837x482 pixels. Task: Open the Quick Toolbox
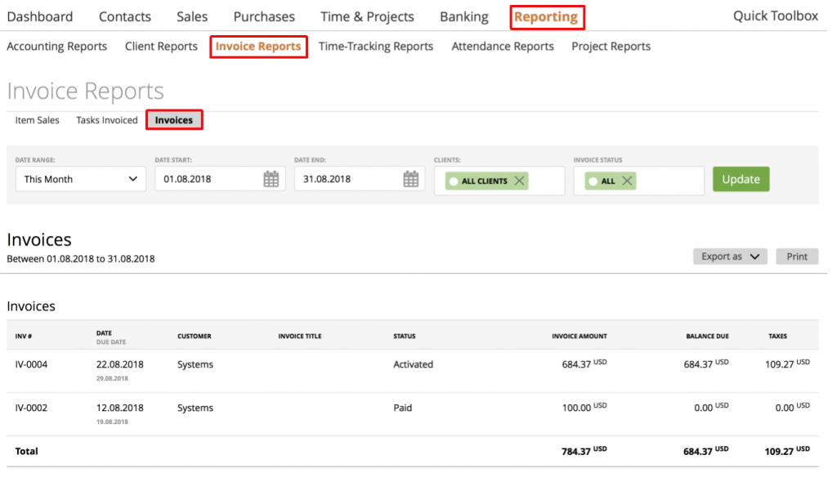[774, 16]
